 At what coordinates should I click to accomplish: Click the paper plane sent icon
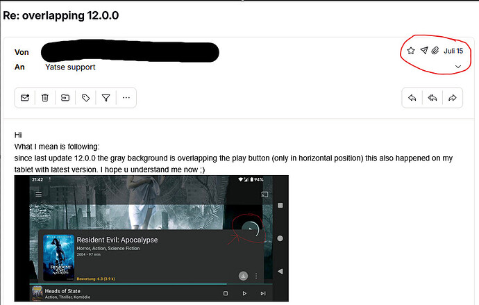[423, 51]
